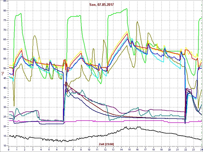203x152 pixels.
Task: Select the '50' temperature axis value
Action: (4, 68)
